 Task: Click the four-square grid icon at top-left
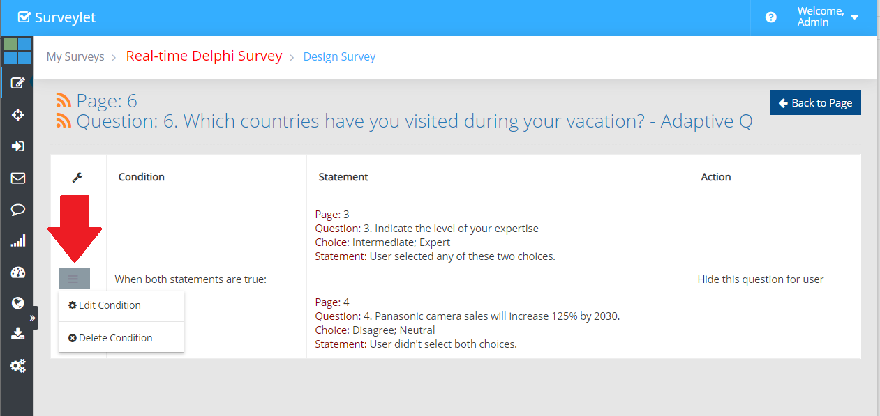coord(17,51)
